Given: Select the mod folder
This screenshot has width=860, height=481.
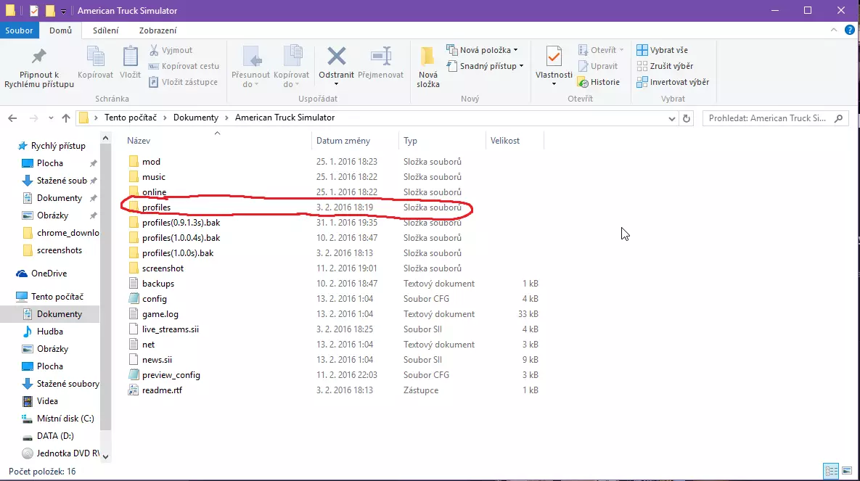Looking at the screenshot, I should [151, 162].
